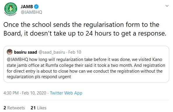173x112 pixels.
Task: Click the JAMB display name
Action: tap(27, 7)
